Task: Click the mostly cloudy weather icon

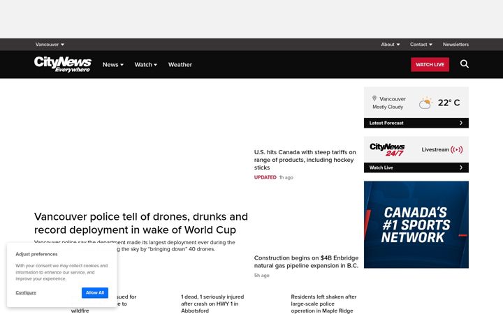Action: (425, 103)
